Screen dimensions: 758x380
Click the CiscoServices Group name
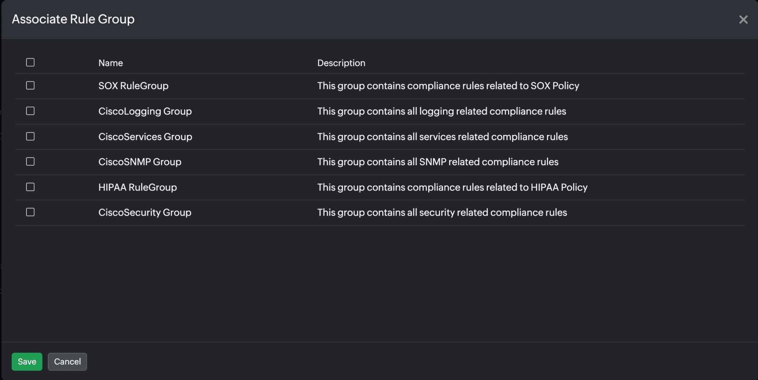145,137
